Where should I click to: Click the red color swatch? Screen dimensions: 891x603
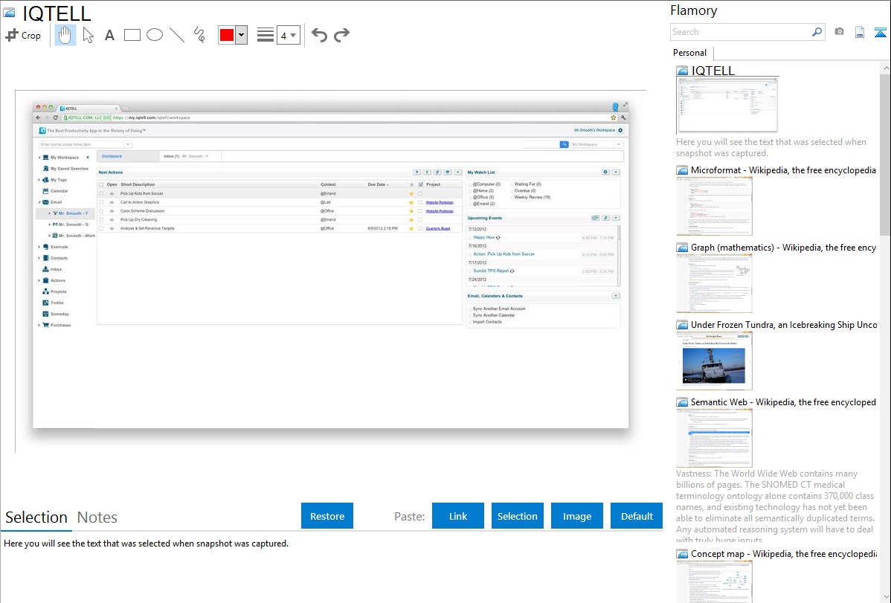pos(227,35)
